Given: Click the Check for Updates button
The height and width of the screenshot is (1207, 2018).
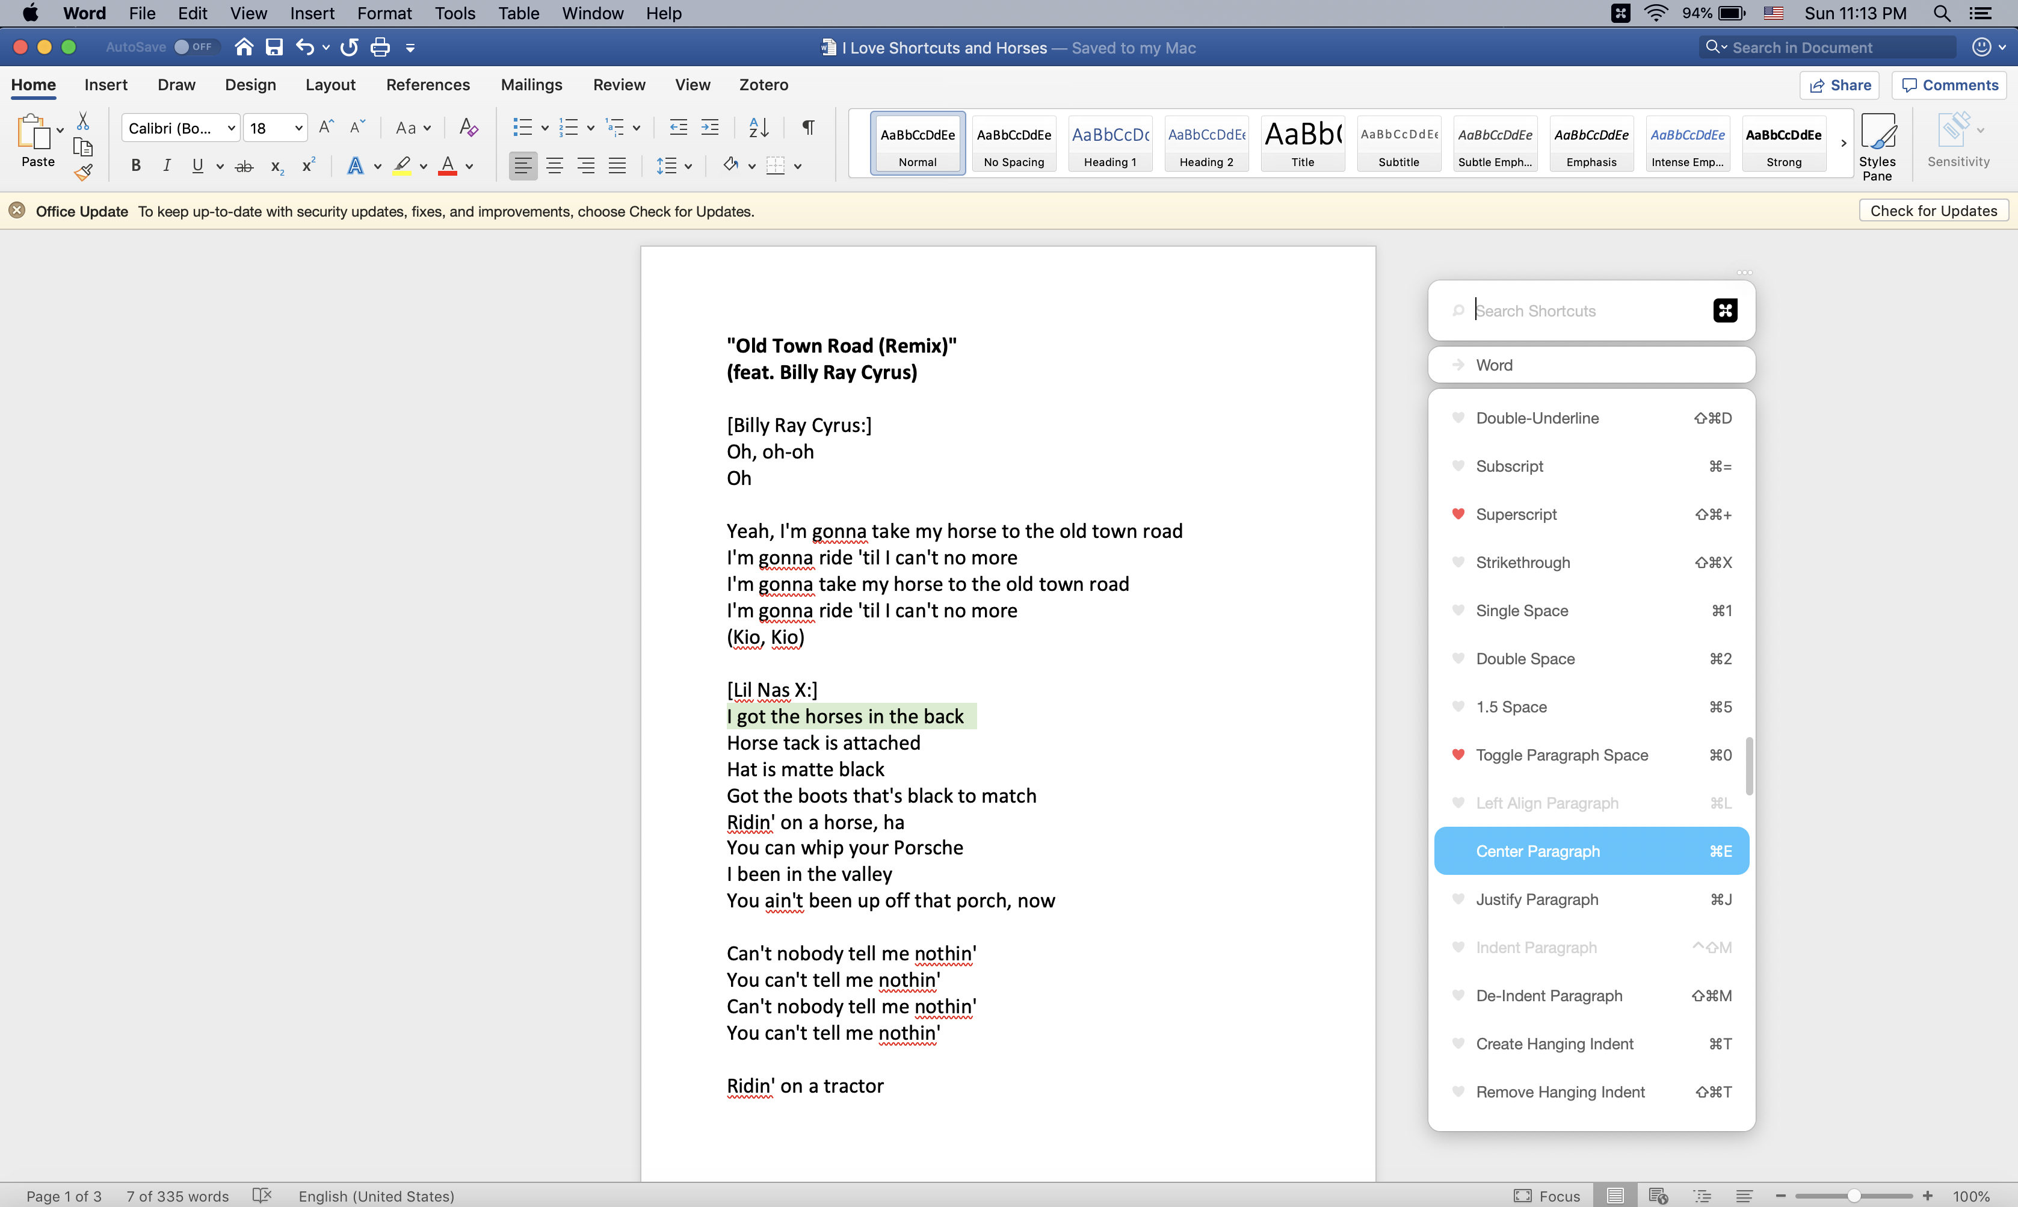Looking at the screenshot, I should (1933, 211).
